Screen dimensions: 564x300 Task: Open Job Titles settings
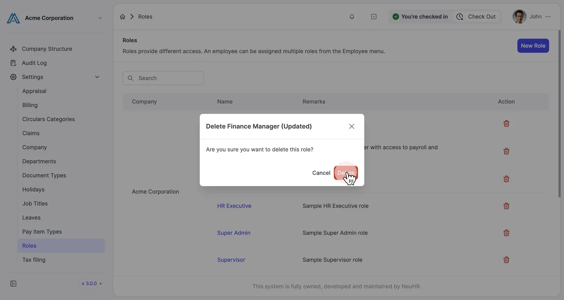(35, 204)
